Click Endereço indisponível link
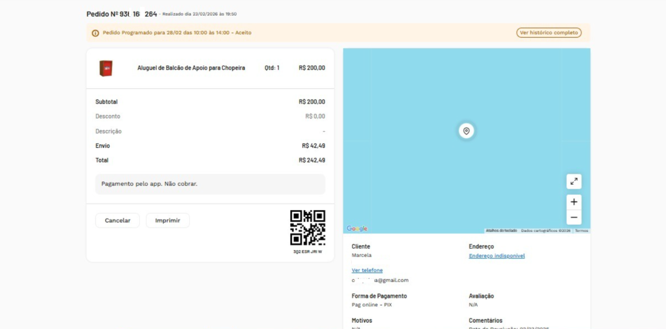 pos(496,255)
